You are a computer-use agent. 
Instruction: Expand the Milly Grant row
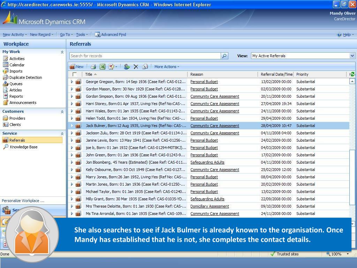[x=72, y=199]
